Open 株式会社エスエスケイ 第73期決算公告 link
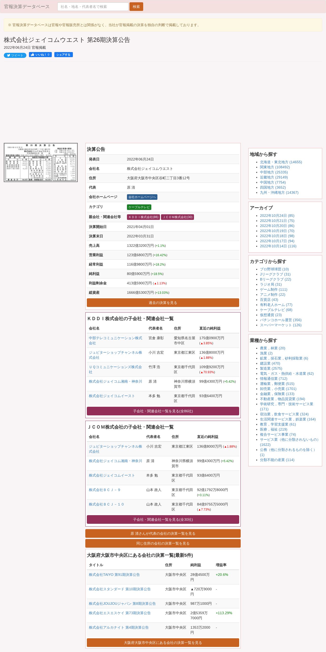 [120, 613]
